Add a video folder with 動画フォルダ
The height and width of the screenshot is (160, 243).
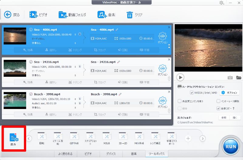pyautogui.click(x=72, y=15)
